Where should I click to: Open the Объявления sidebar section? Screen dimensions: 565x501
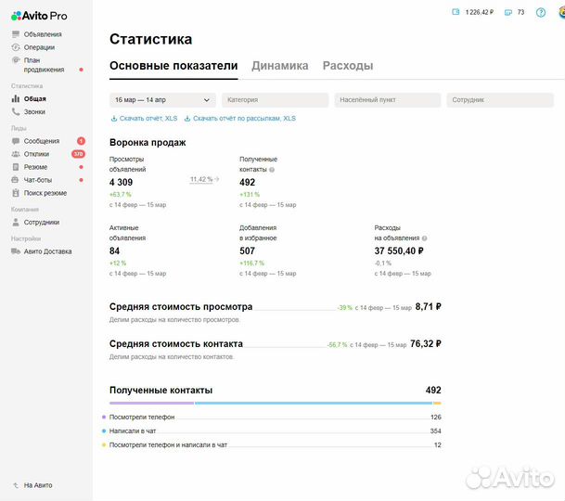pyautogui.click(x=43, y=34)
